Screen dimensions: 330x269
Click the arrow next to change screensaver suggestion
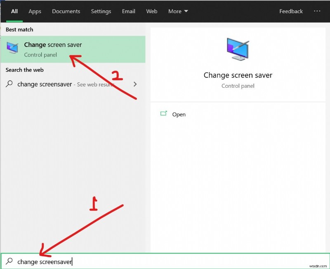[x=135, y=84]
